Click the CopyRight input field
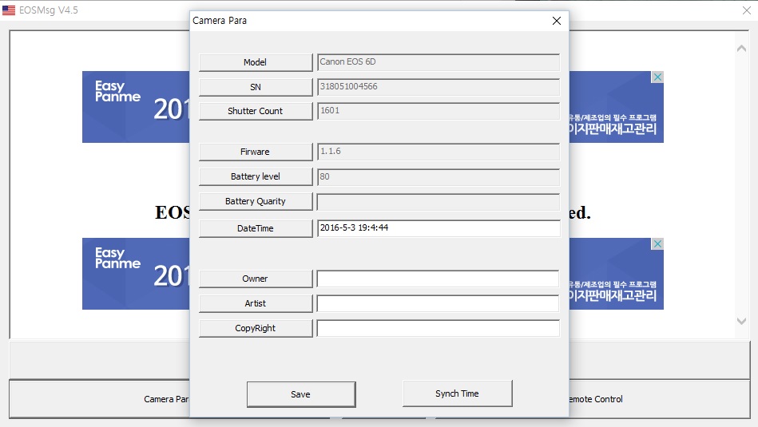The width and height of the screenshot is (758, 427). point(438,328)
